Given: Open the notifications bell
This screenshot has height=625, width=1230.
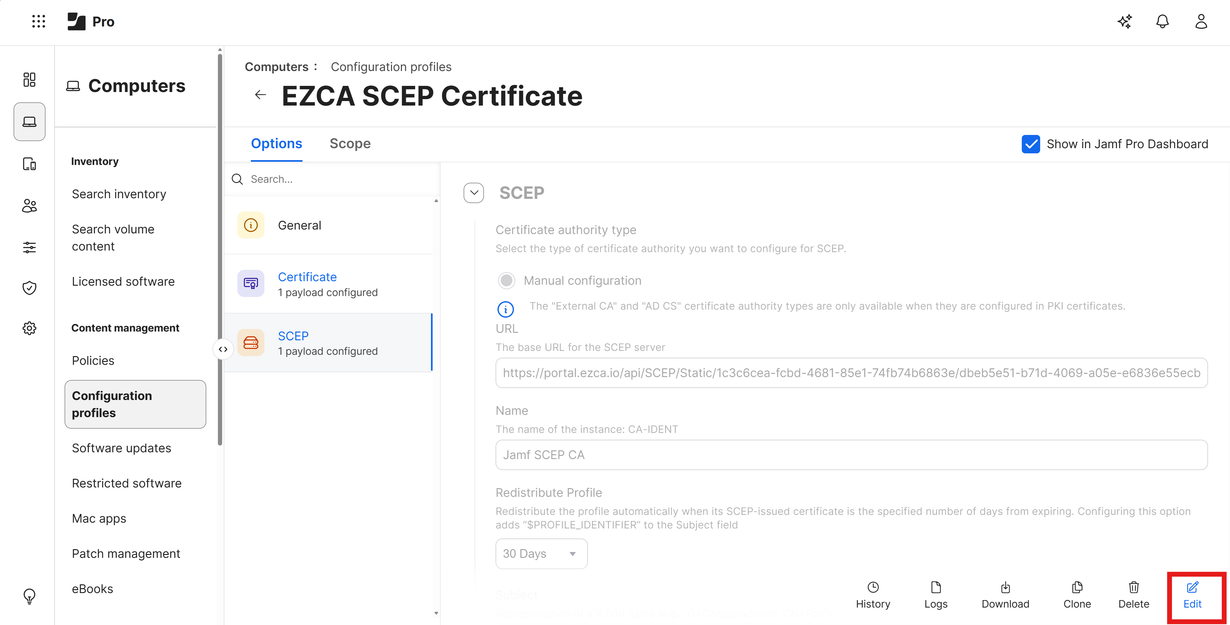Looking at the screenshot, I should (1162, 22).
